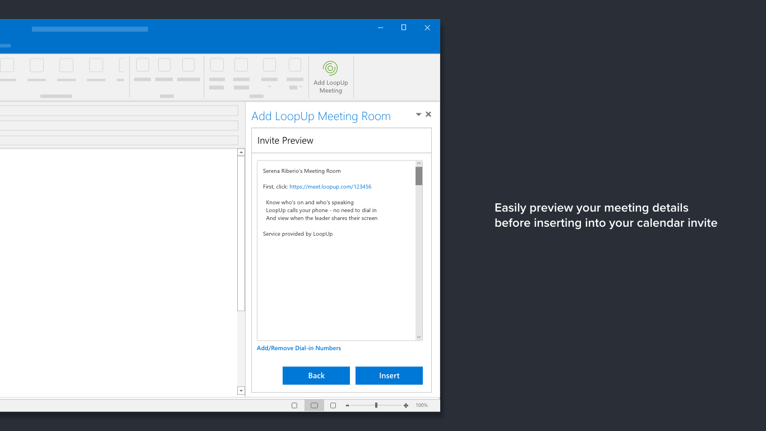Maximize the Outlook window
Screen dimensions: 766x431
404,27
